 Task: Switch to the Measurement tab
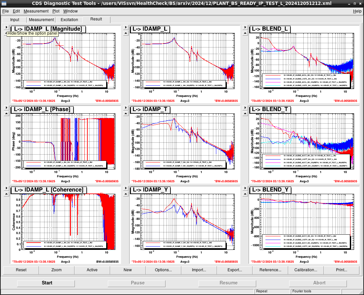tap(41, 20)
